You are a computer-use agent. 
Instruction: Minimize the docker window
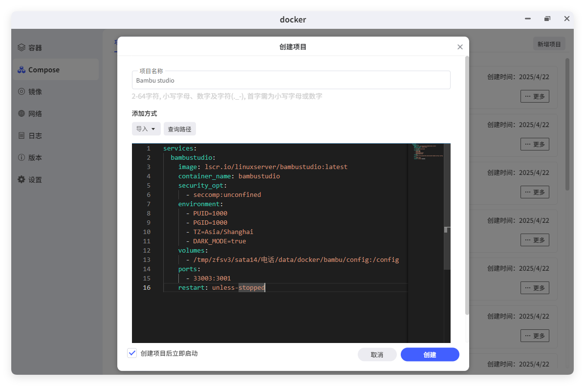(x=527, y=19)
